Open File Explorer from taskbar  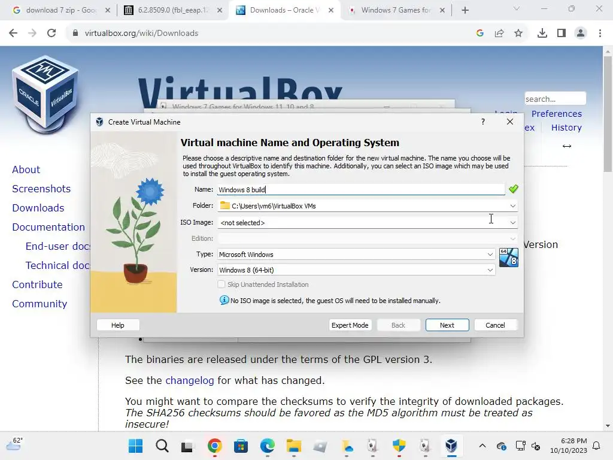pyautogui.click(x=293, y=446)
